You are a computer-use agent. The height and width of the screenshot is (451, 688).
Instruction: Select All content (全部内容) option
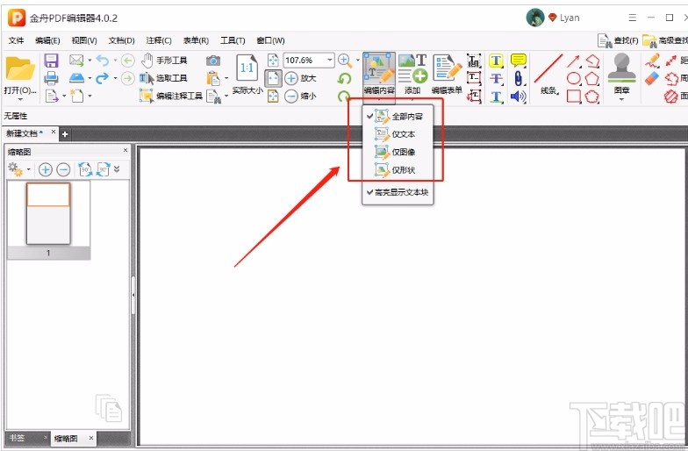pyautogui.click(x=398, y=116)
